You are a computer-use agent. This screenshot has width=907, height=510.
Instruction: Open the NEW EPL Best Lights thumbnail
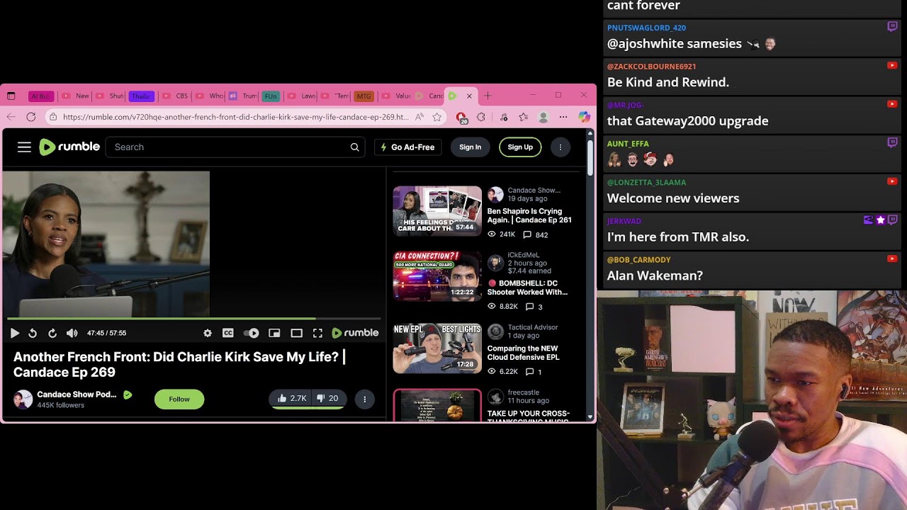(x=437, y=348)
